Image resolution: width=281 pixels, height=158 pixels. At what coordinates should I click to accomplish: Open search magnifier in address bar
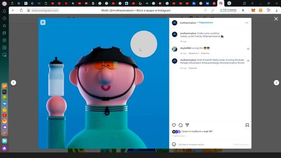pos(213,11)
